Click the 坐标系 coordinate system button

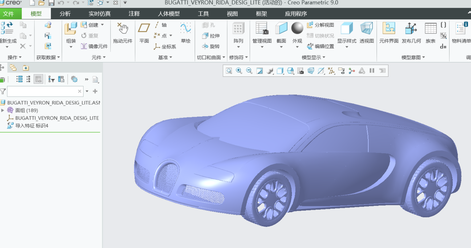click(165, 46)
